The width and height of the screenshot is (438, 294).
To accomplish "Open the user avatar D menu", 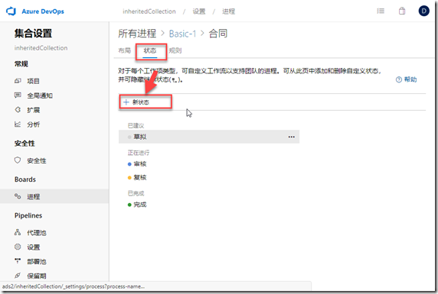I will (423, 11).
